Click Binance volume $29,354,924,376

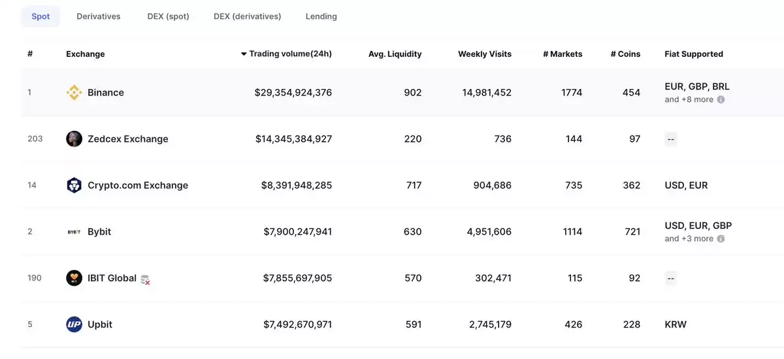(293, 92)
